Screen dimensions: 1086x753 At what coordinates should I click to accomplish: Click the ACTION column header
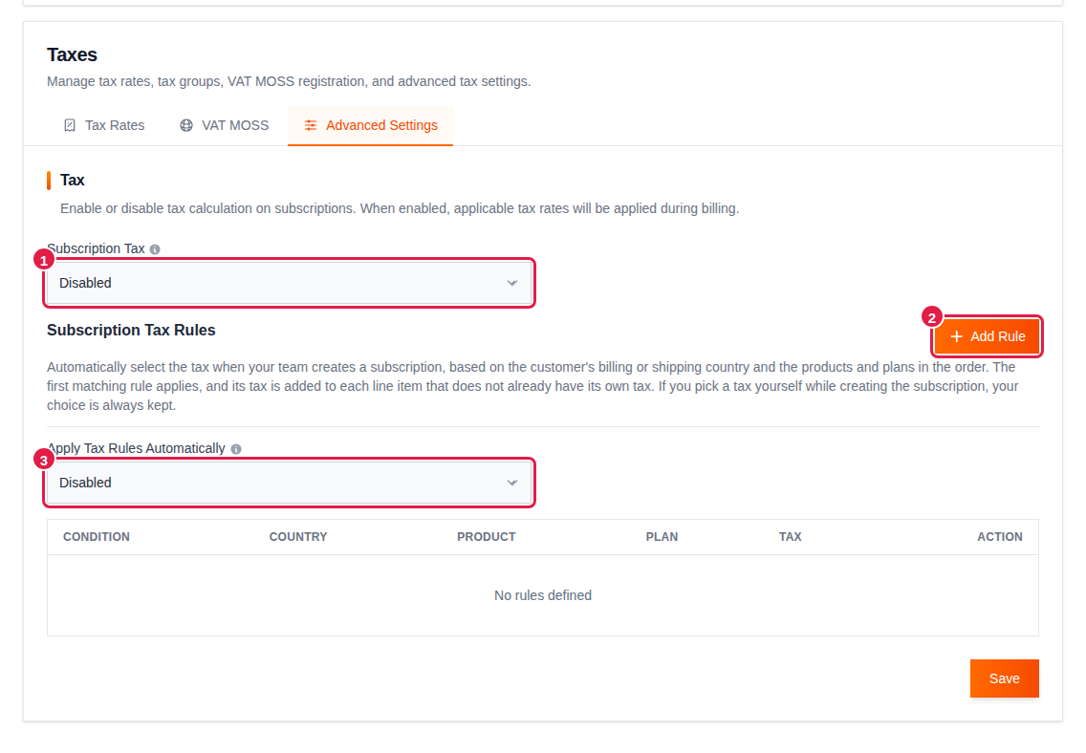pos(999,537)
